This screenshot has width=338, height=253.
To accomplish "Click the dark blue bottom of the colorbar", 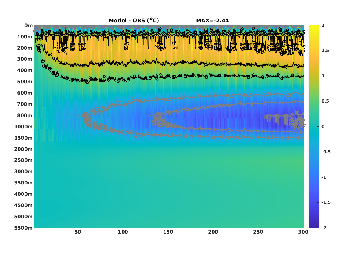I will [x=314, y=225].
